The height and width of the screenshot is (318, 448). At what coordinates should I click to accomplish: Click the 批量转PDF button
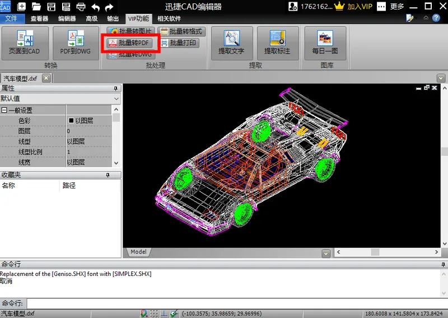point(130,43)
